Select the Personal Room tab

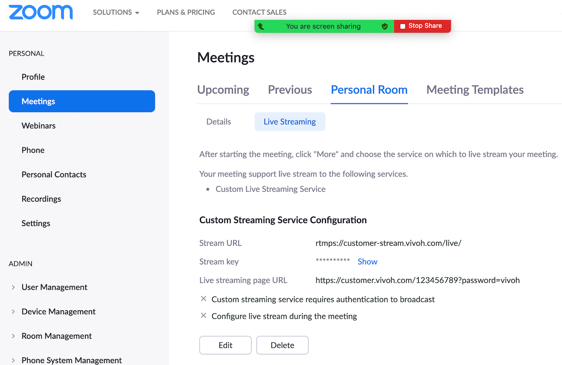tap(369, 90)
